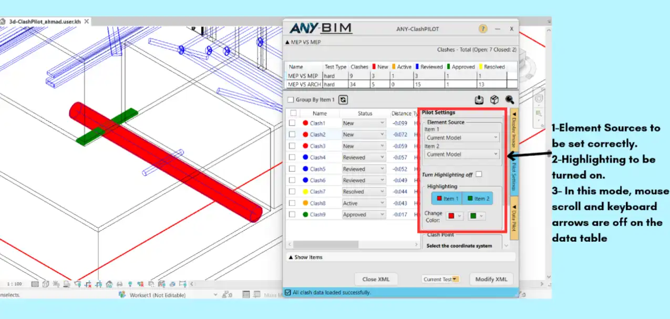The width and height of the screenshot is (670, 319).
Task: Click the Close XML button
Action: pyautogui.click(x=376, y=279)
